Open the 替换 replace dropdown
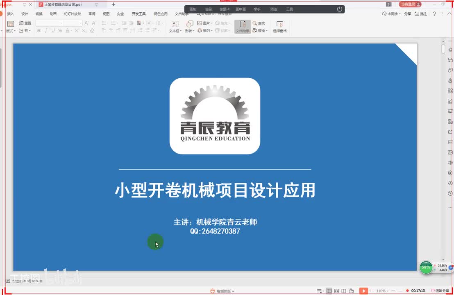The width and height of the screenshot is (454, 295). (260, 30)
